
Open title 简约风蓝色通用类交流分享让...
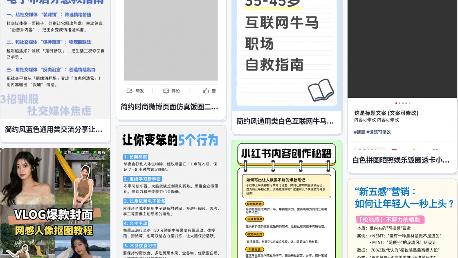click(x=54, y=129)
